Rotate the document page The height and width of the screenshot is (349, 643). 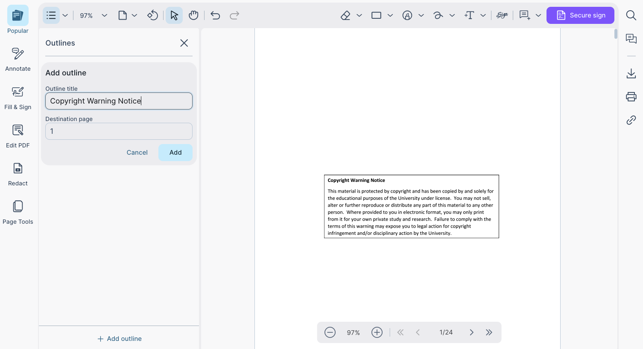pos(152,15)
